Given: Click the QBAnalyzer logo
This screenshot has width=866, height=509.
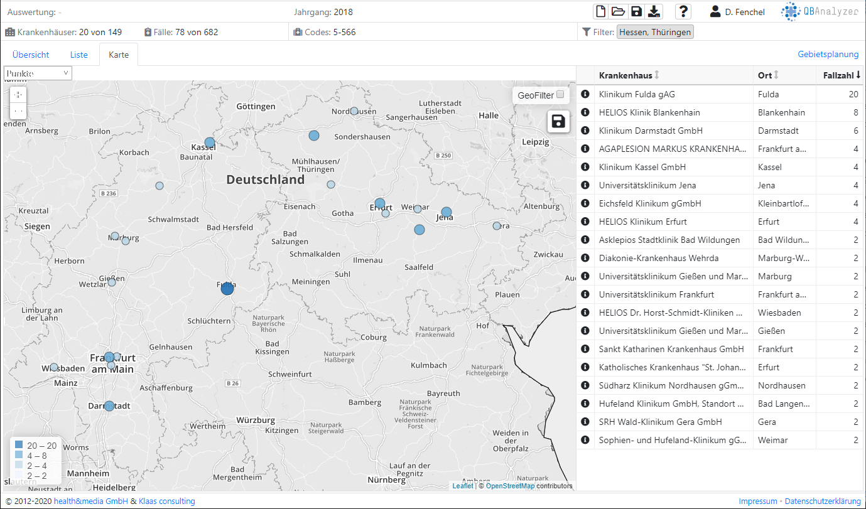Looking at the screenshot, I should click(x=820, y=11).
